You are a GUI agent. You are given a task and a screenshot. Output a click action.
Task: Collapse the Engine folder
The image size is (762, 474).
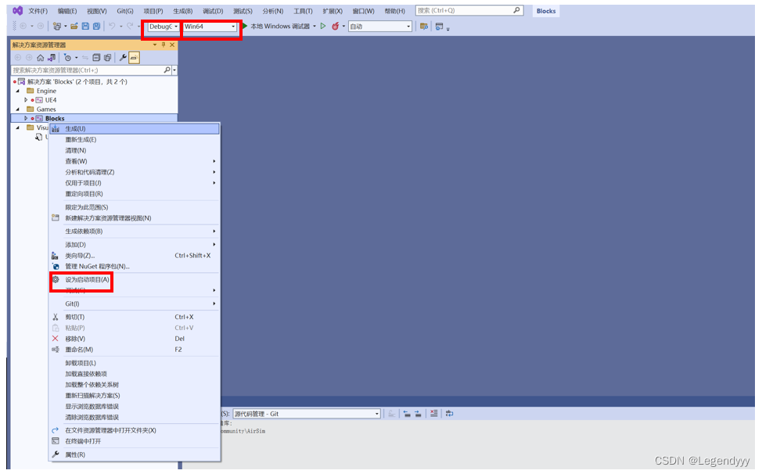[18, 91]
